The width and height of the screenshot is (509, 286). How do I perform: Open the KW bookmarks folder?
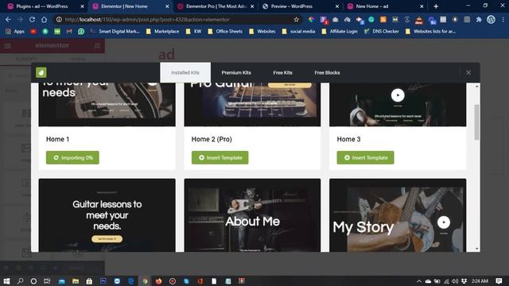pos(194,31)
